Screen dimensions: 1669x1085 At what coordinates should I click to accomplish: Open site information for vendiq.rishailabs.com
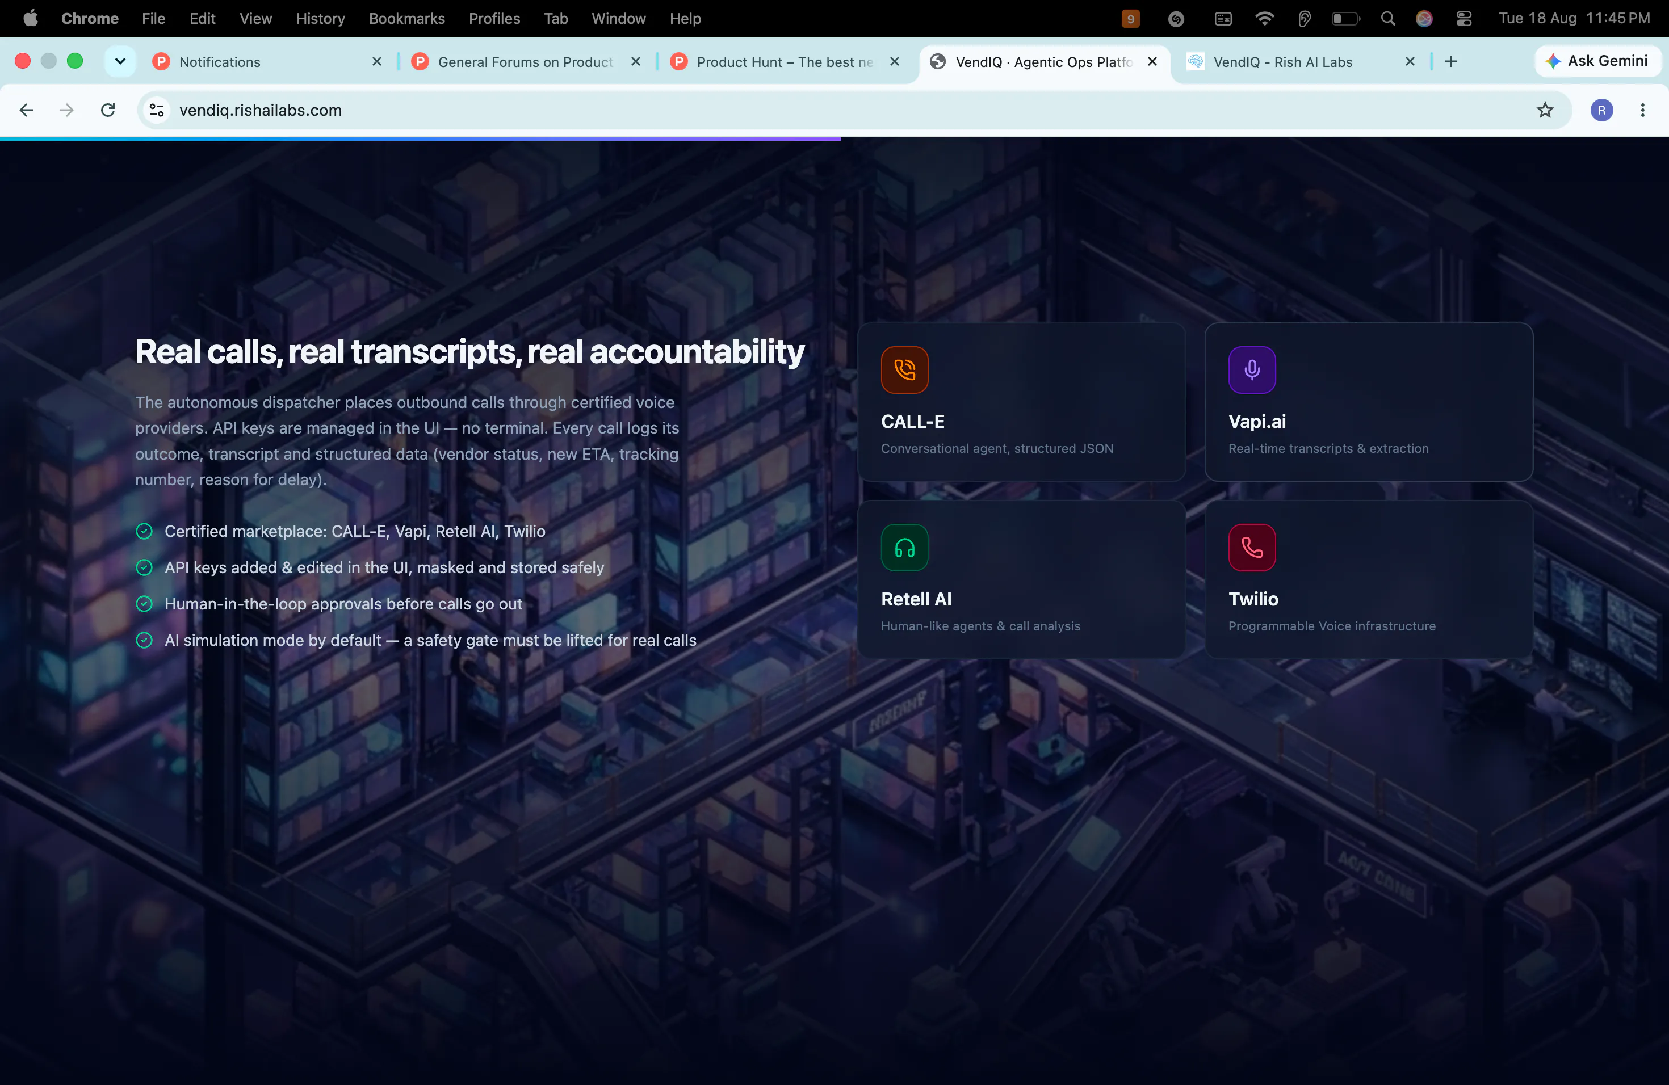click(156, 110)
